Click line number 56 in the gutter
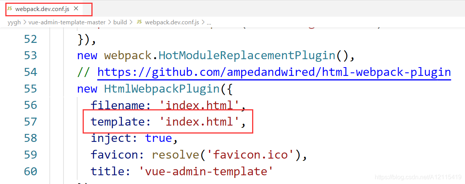Viewport: 465px width, 184px height. coord(30,105)
